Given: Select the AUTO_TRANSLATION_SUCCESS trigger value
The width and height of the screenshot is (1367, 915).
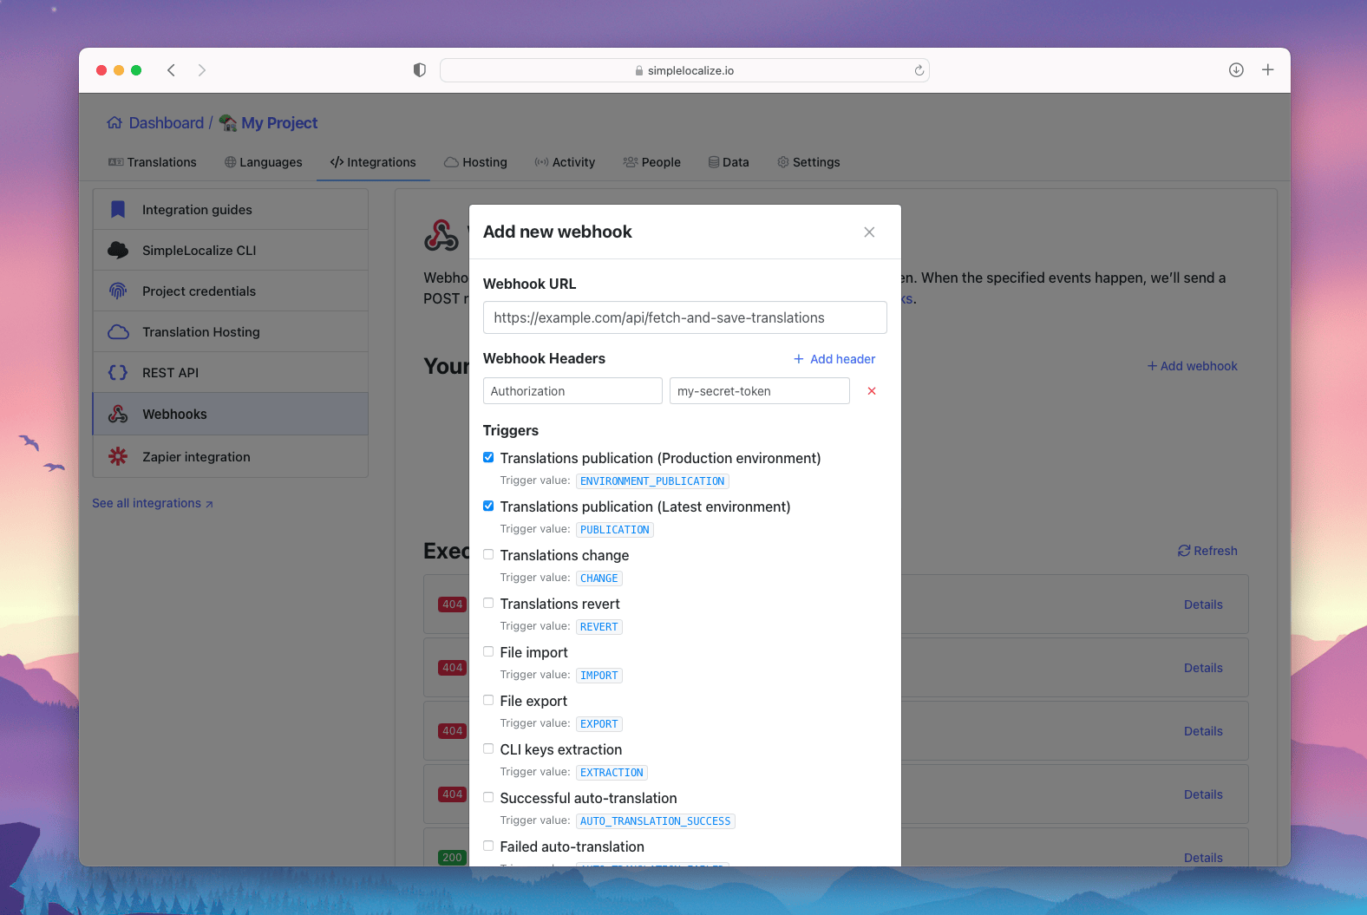Looking at the screenshot, I should point(656,821).
